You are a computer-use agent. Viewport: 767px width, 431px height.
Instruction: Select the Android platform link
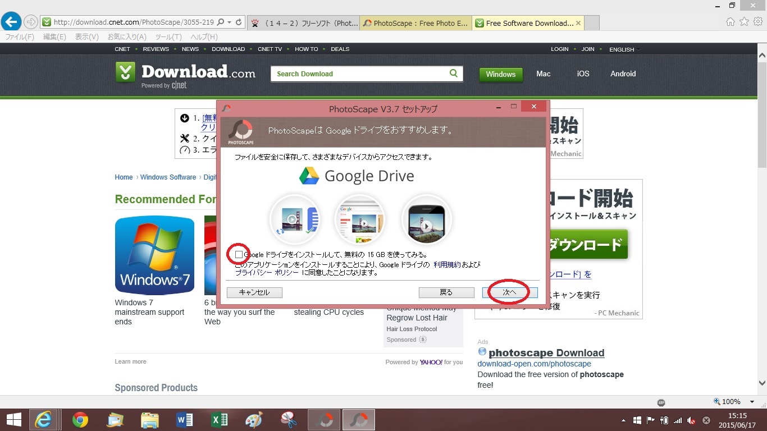(x=623, y=74)
